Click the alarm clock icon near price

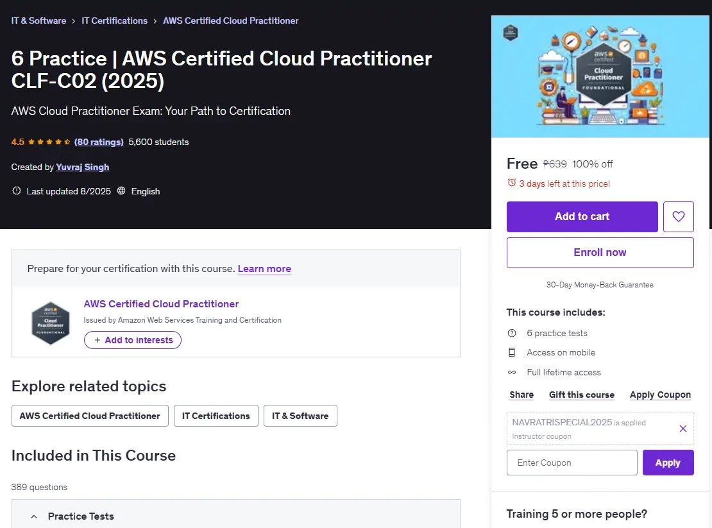pos(511,182)
